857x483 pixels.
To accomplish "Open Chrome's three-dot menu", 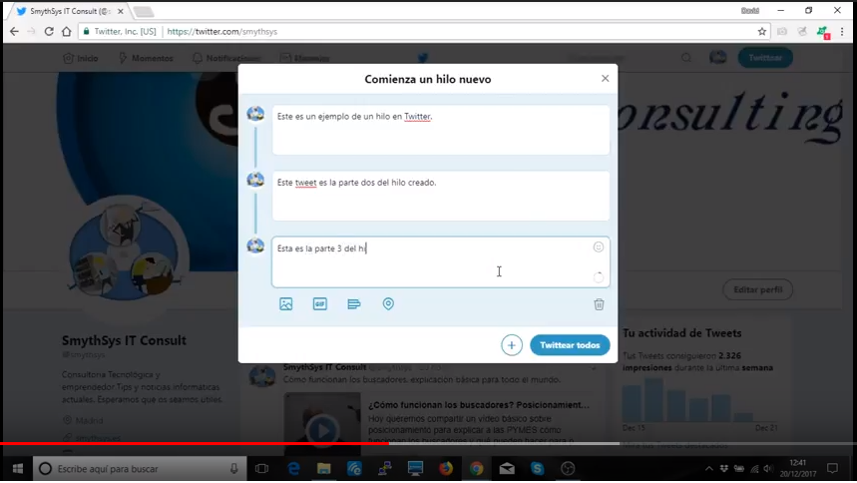I will pyautogui.click(x=842, y=32).
